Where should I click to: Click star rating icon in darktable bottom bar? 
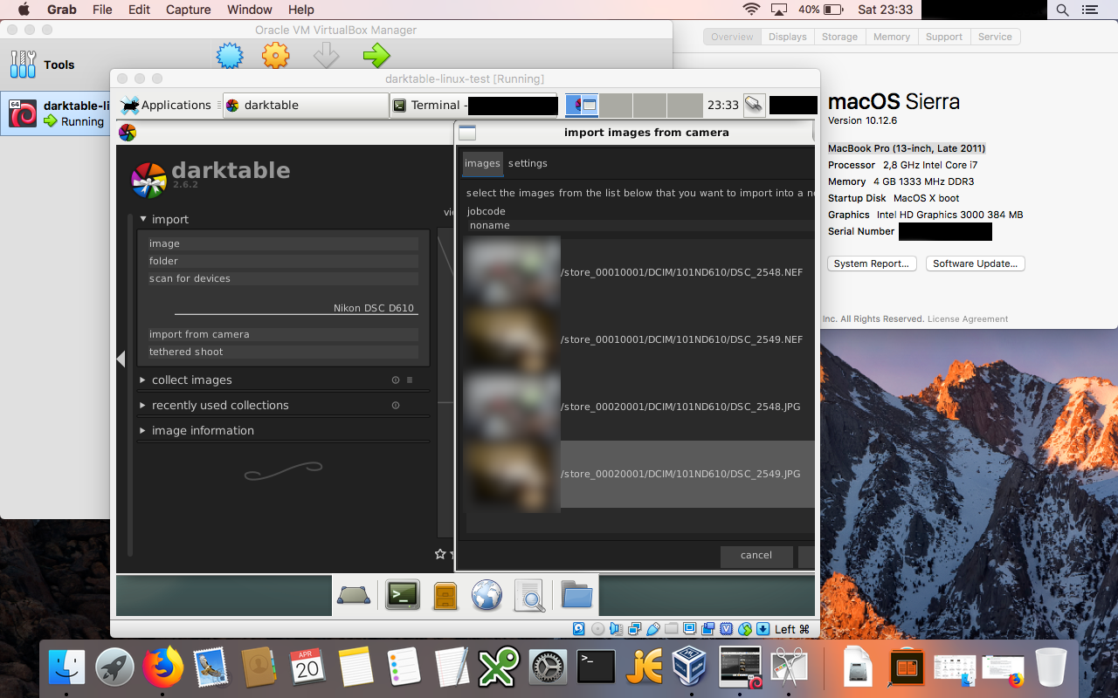440,554
